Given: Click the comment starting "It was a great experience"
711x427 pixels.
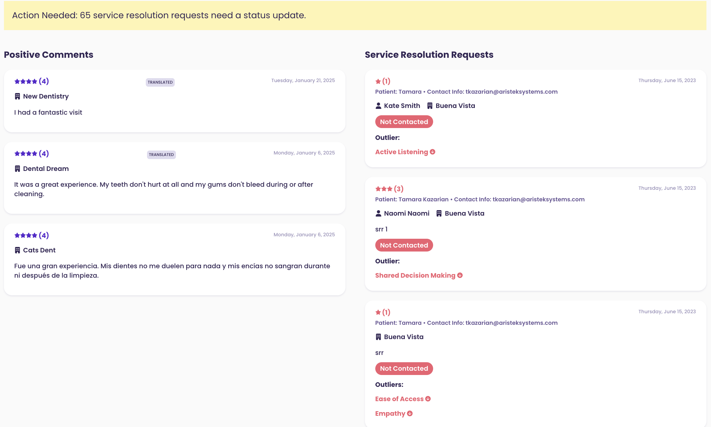Looking at the screenshot, I should tap(164, 189).
